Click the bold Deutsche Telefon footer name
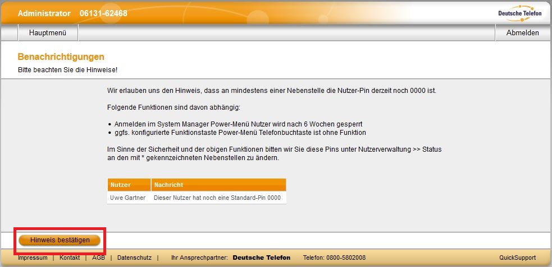This screenshot has height=267, width=552. pyautogui.click(x=262, y=258)
